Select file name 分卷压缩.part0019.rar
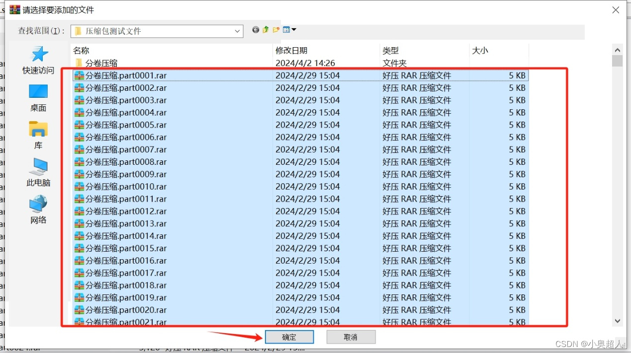 [126, 298]
